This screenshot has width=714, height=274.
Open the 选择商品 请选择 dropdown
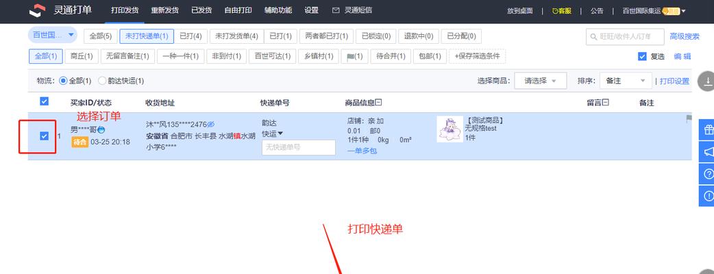pos(541,81)
